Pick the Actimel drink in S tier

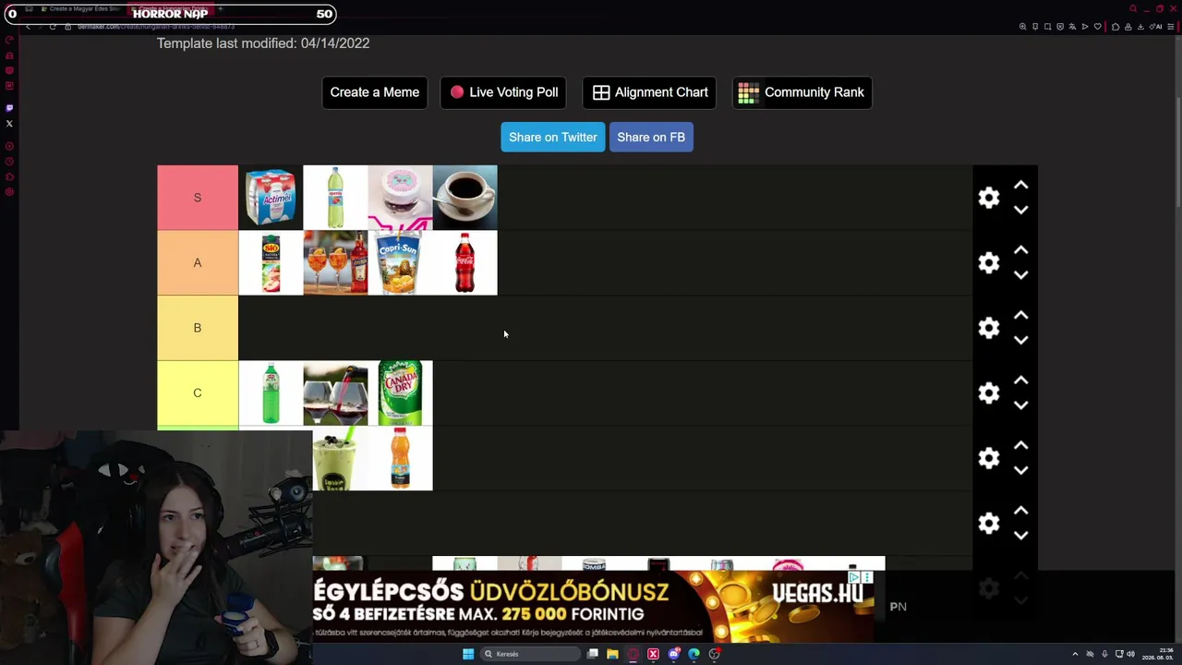pyautogui.click(x=271, y=198)
